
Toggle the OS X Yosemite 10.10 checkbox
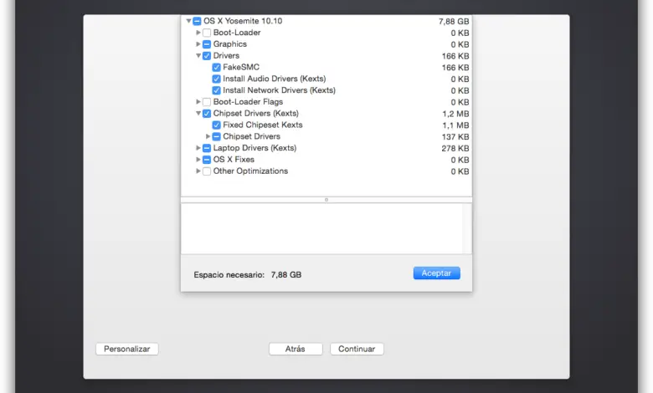(x=197, y=21)
